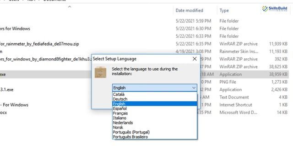Image resolution: width=293 pixels, height=164 pixels.
Task: Open the English language combo box arrow
Action: (194, 88)
